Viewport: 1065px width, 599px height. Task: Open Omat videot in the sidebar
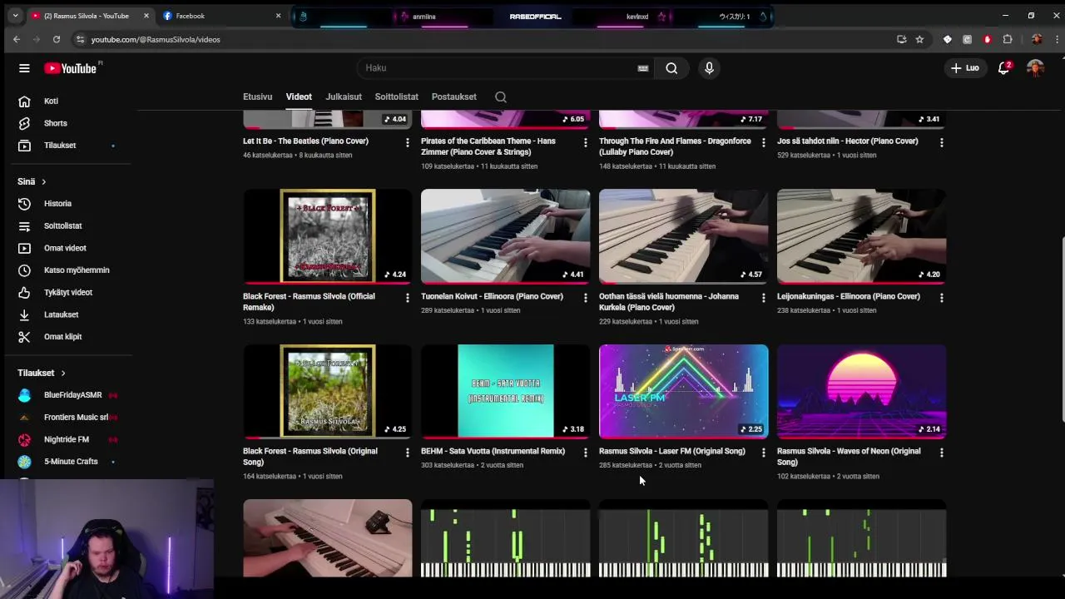click(x=67, y=248)
